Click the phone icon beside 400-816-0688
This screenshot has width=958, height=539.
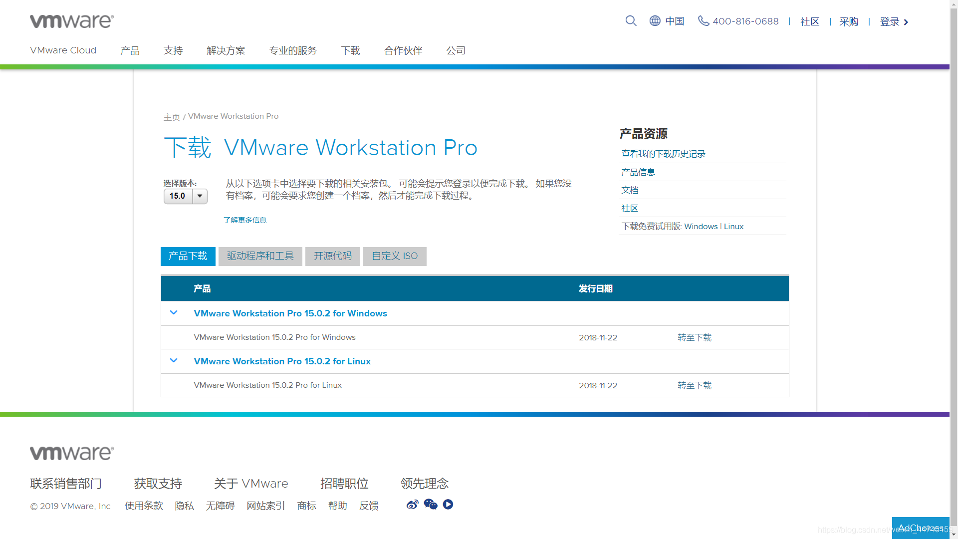[703, 21]
